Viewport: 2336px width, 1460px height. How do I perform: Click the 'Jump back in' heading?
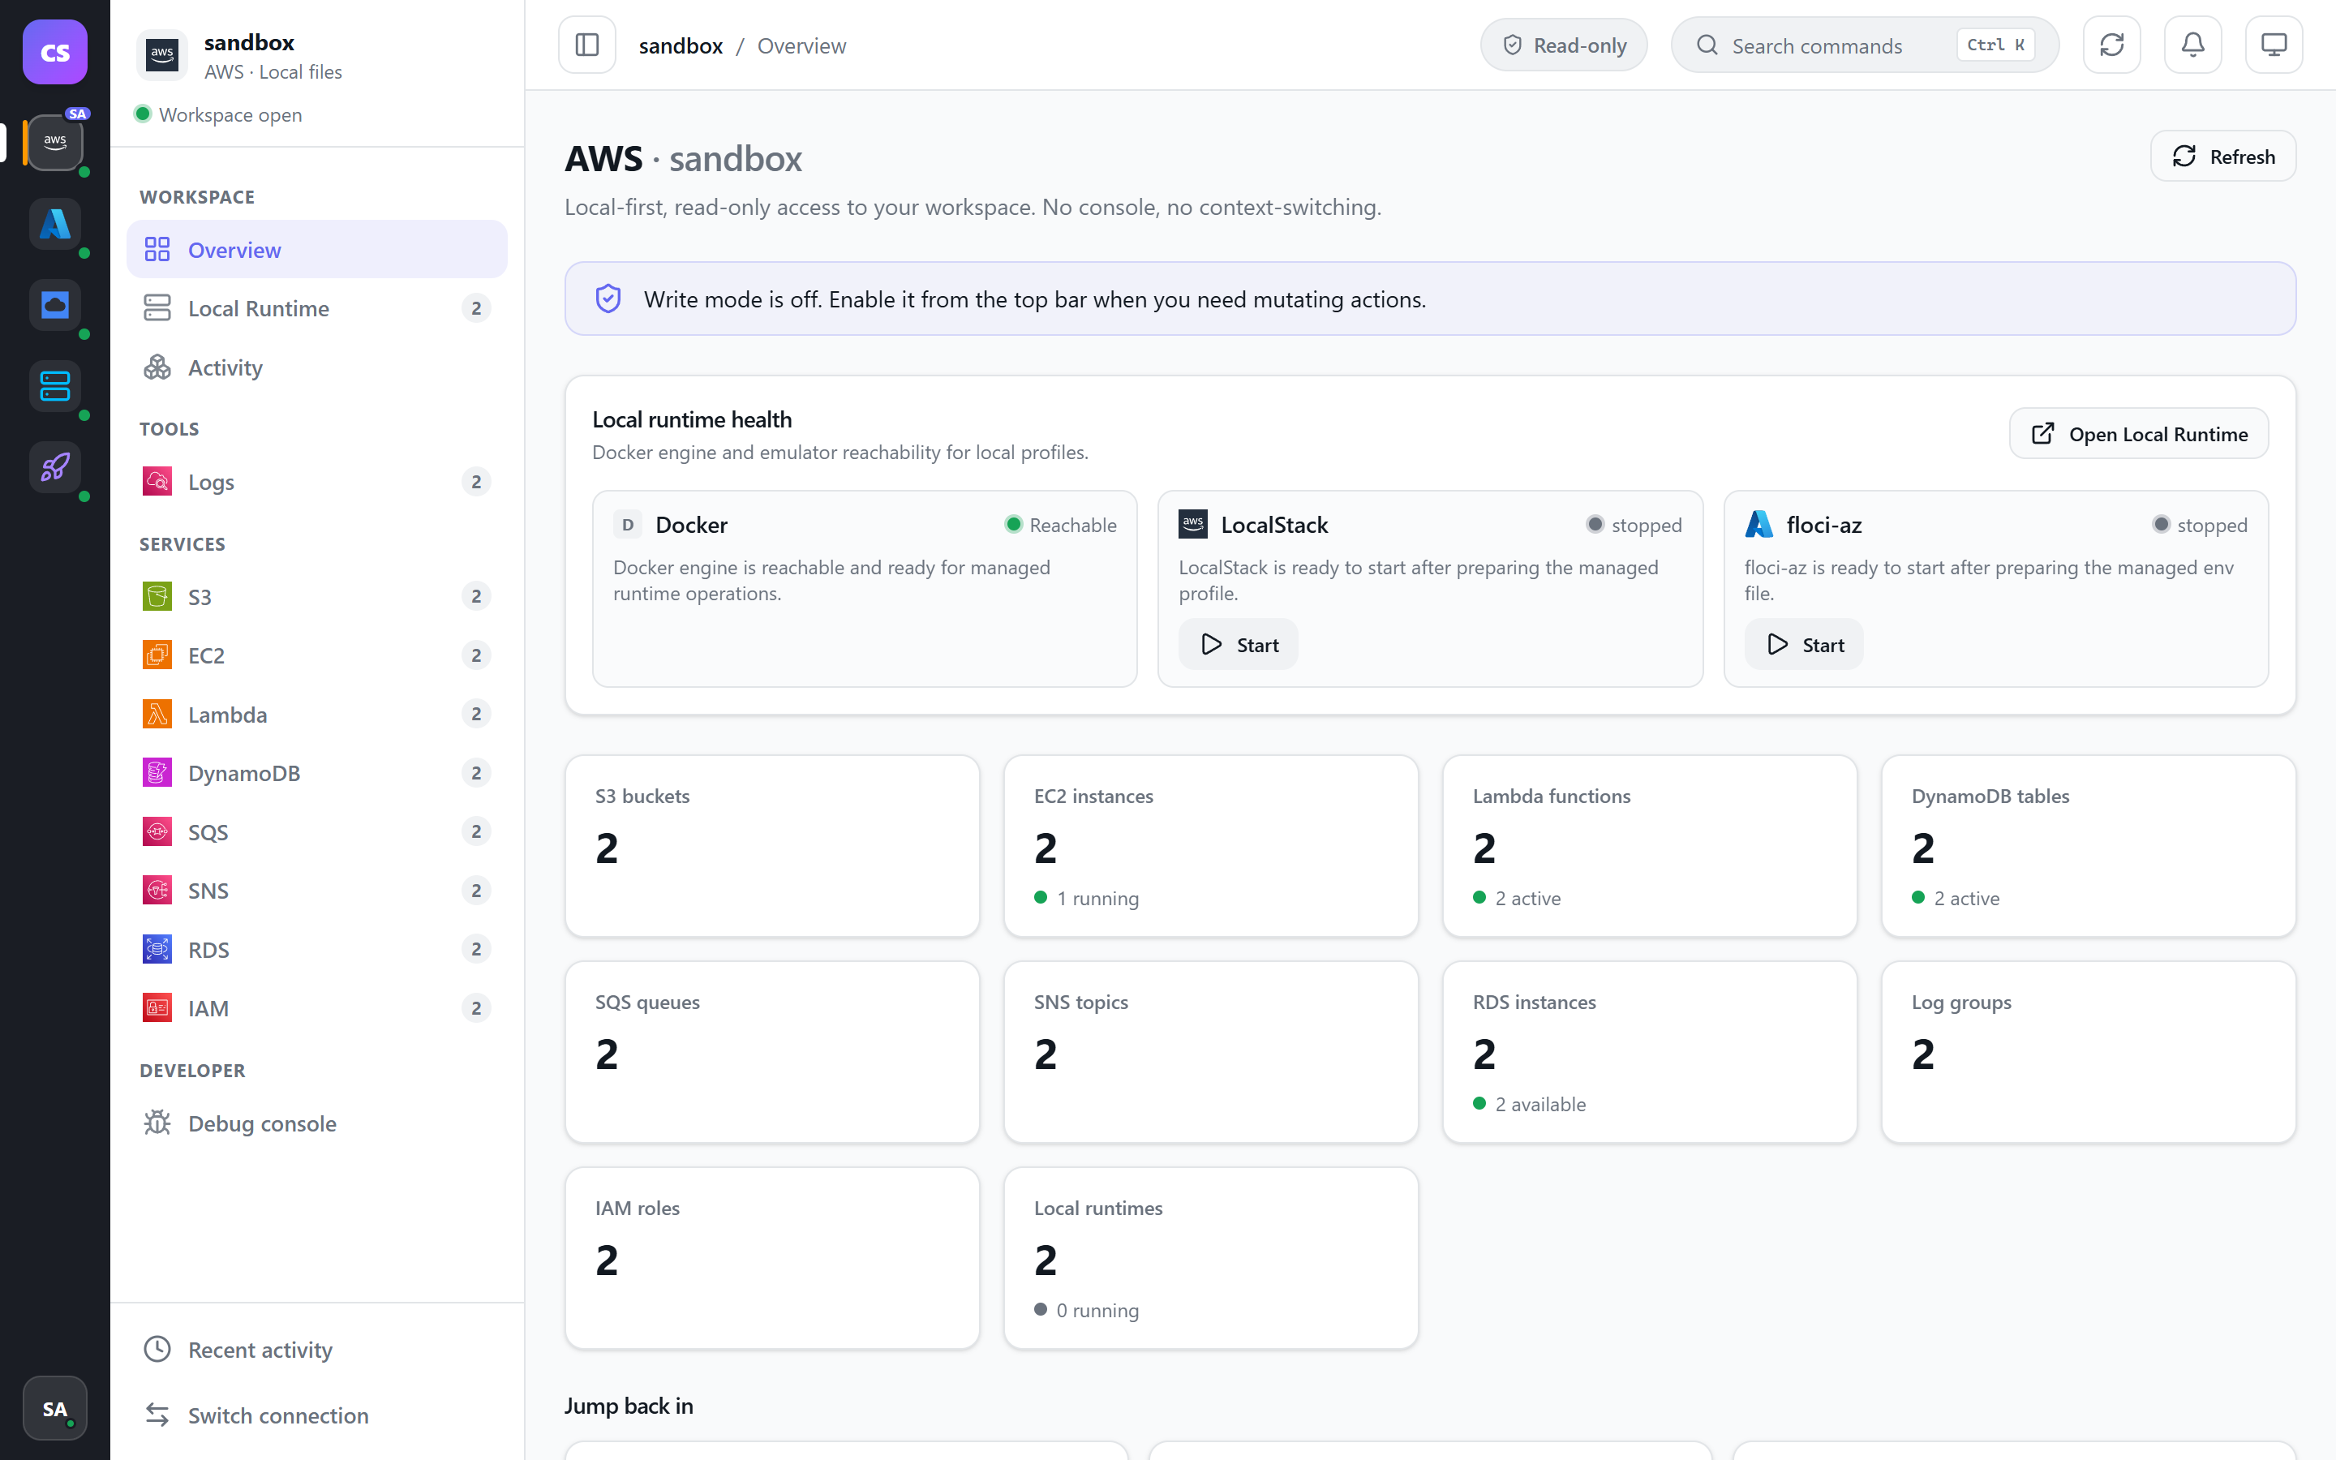629,1405
